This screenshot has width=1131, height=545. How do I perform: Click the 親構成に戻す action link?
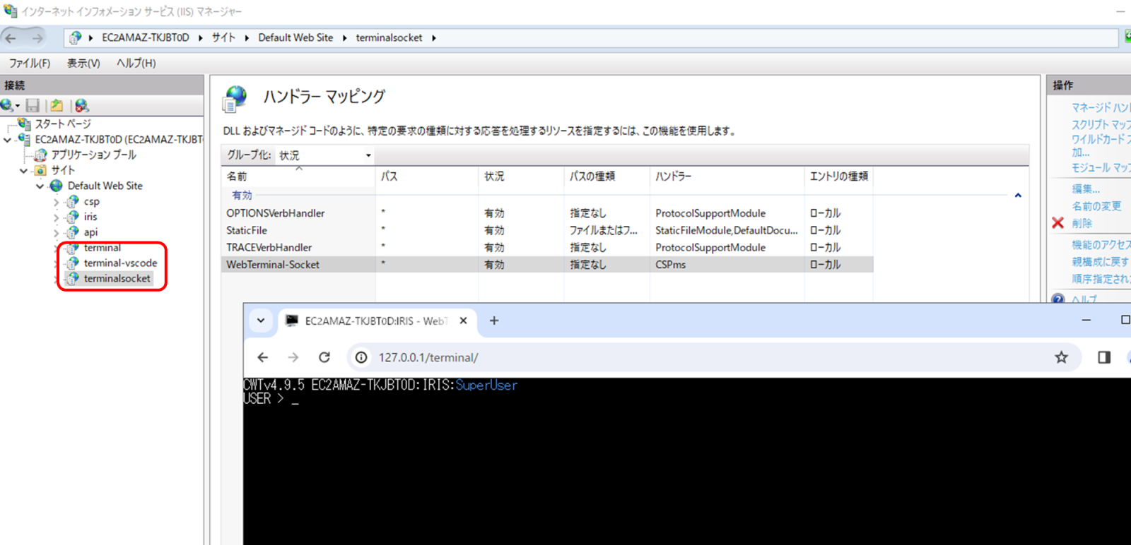(1100, 262)
